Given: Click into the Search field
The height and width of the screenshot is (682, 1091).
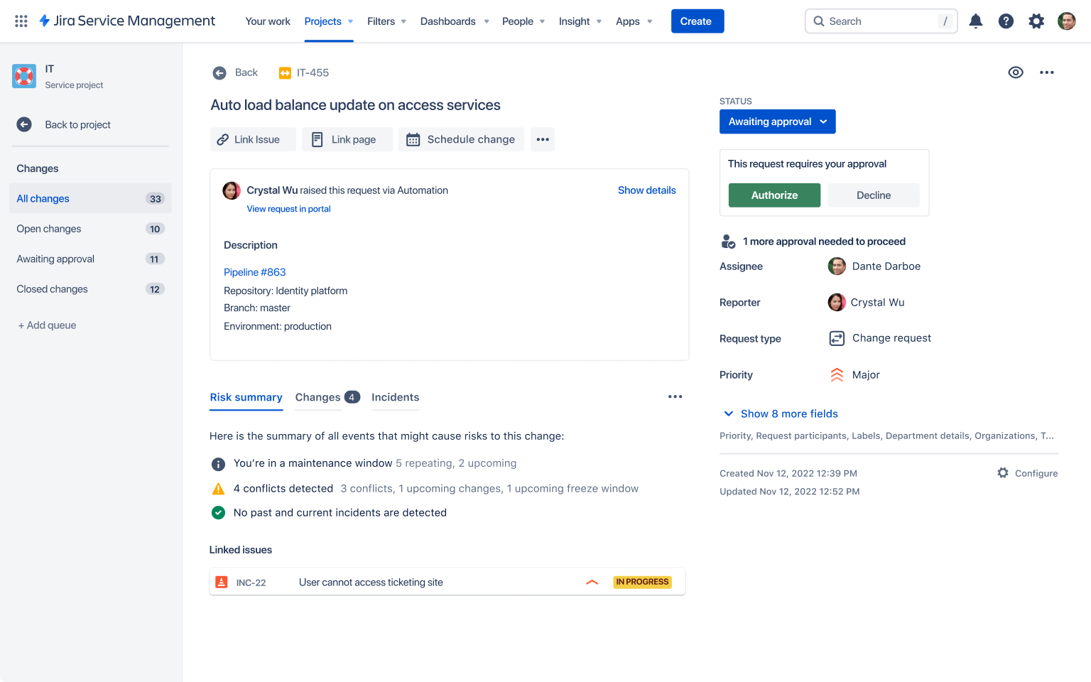Looking at the screenshot, I should click(881, 21).
